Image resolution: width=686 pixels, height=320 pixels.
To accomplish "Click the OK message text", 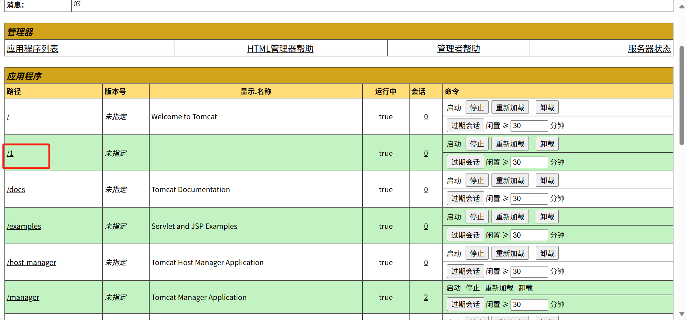I will (x=77, y=4).
